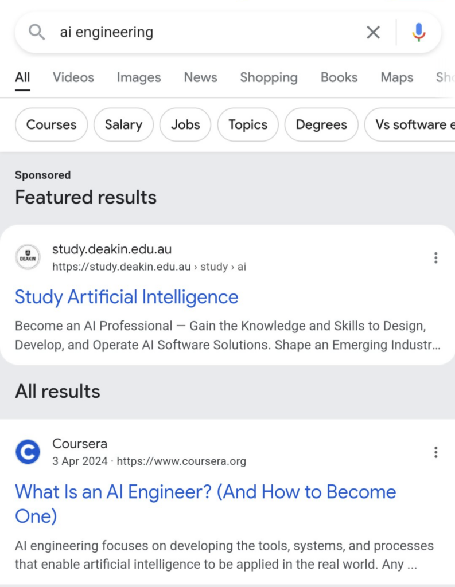Open Study Artificial Intelligence link

[126, 297]
